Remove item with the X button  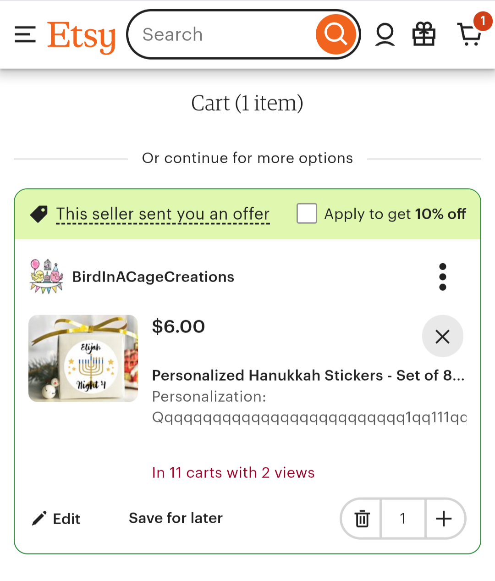[x=442, y=336]
